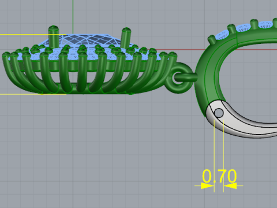This screenshot has height=208, width=277.
Task: Select the 0.70 dimension text
Action: pos(219,176)
